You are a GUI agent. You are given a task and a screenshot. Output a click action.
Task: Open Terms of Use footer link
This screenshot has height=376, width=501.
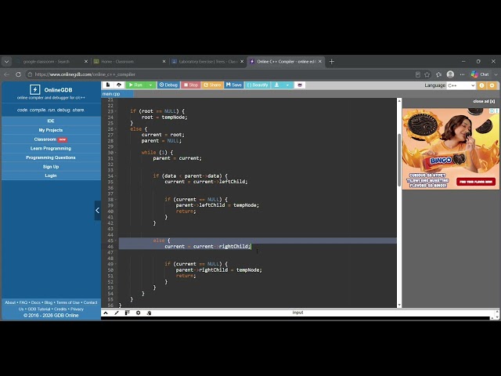coord(68,302)
